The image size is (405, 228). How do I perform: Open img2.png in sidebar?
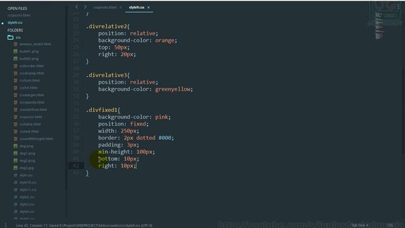click(x=27, y=160)
